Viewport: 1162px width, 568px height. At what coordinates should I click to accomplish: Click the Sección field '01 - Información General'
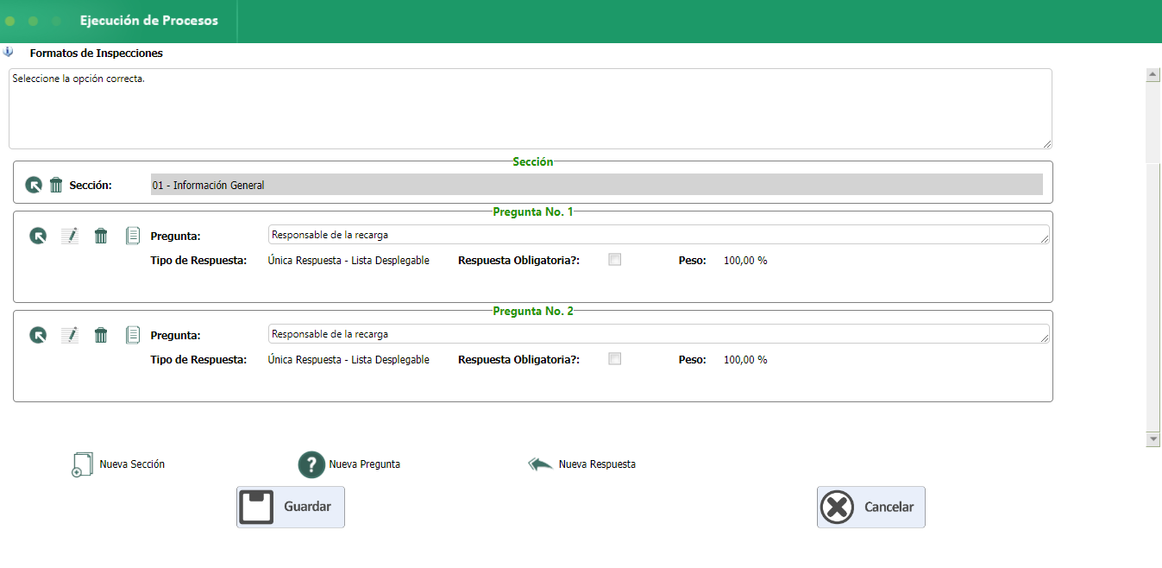click(596, 185)
